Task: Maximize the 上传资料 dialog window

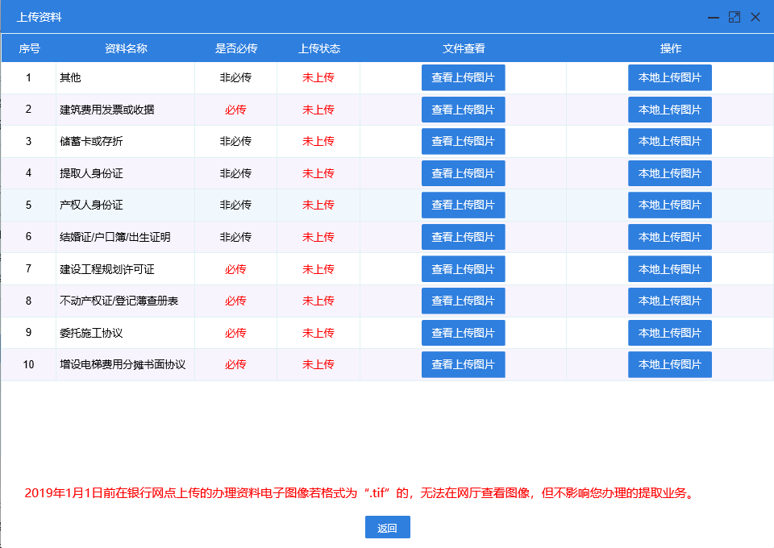Action: (x=734, y=17)
